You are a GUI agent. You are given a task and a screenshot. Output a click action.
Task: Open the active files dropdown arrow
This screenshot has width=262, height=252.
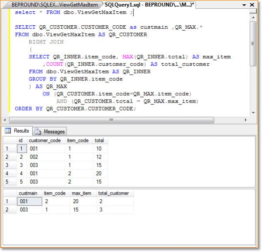(243, 5)
